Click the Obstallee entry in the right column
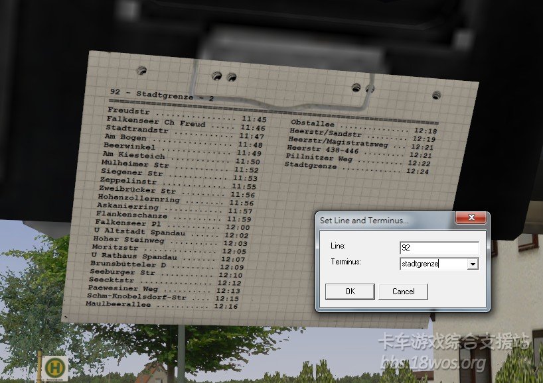Viewport: 543px width, 383px height. (x=313, y=123)
